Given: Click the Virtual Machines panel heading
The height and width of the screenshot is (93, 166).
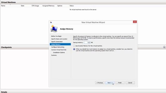Looking at the screenshot, I should pos(8,2).
